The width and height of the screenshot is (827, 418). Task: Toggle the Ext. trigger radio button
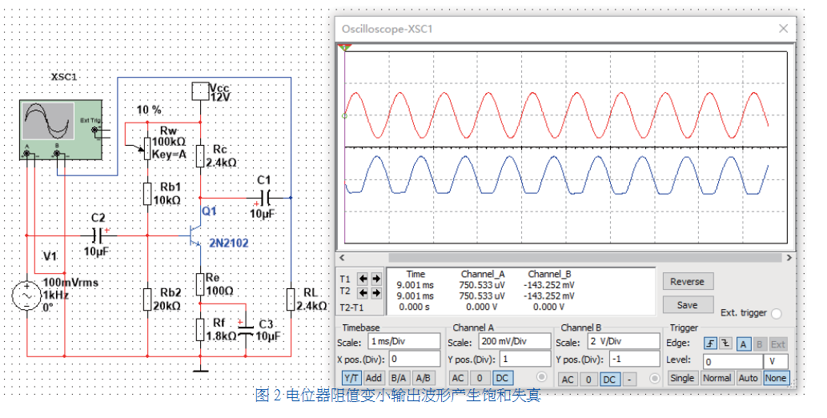pos(776,314)
